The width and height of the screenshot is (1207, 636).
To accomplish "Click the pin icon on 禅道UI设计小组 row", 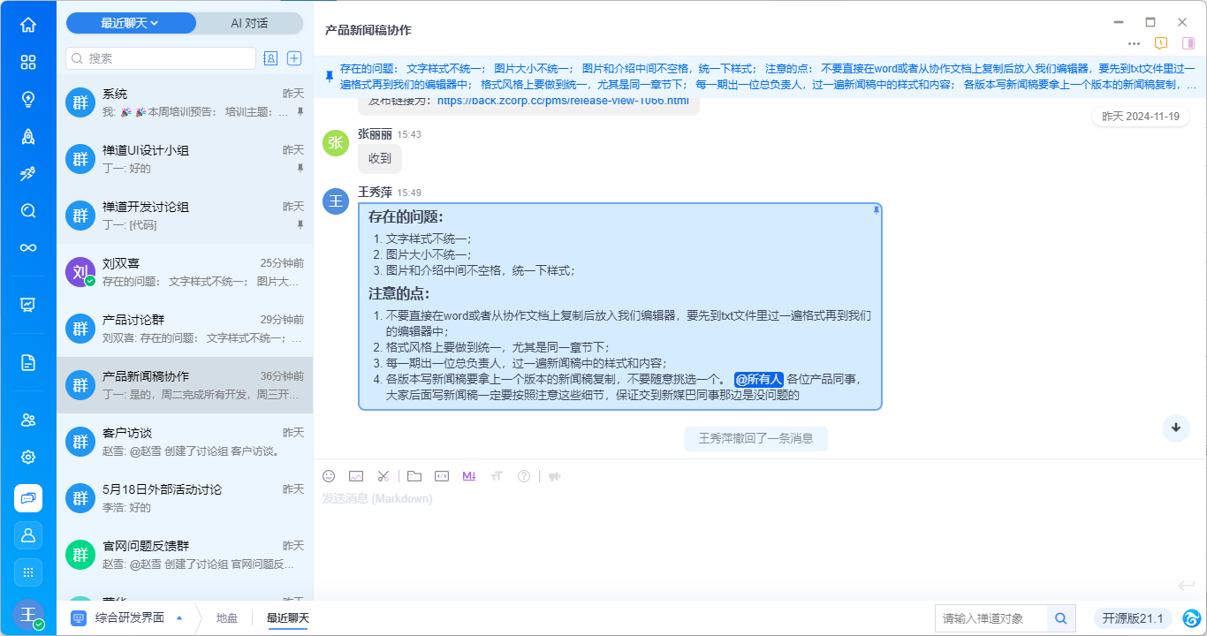I will tap(300, 169).
